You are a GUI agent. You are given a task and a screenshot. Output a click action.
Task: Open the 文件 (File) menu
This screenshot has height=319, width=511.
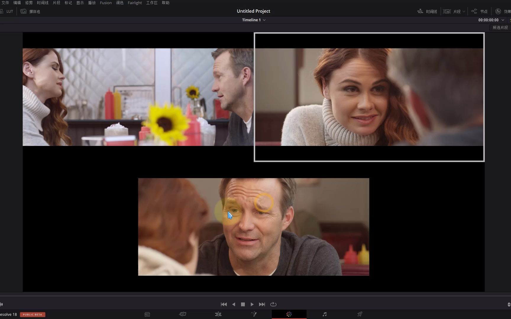pos(5,3)
